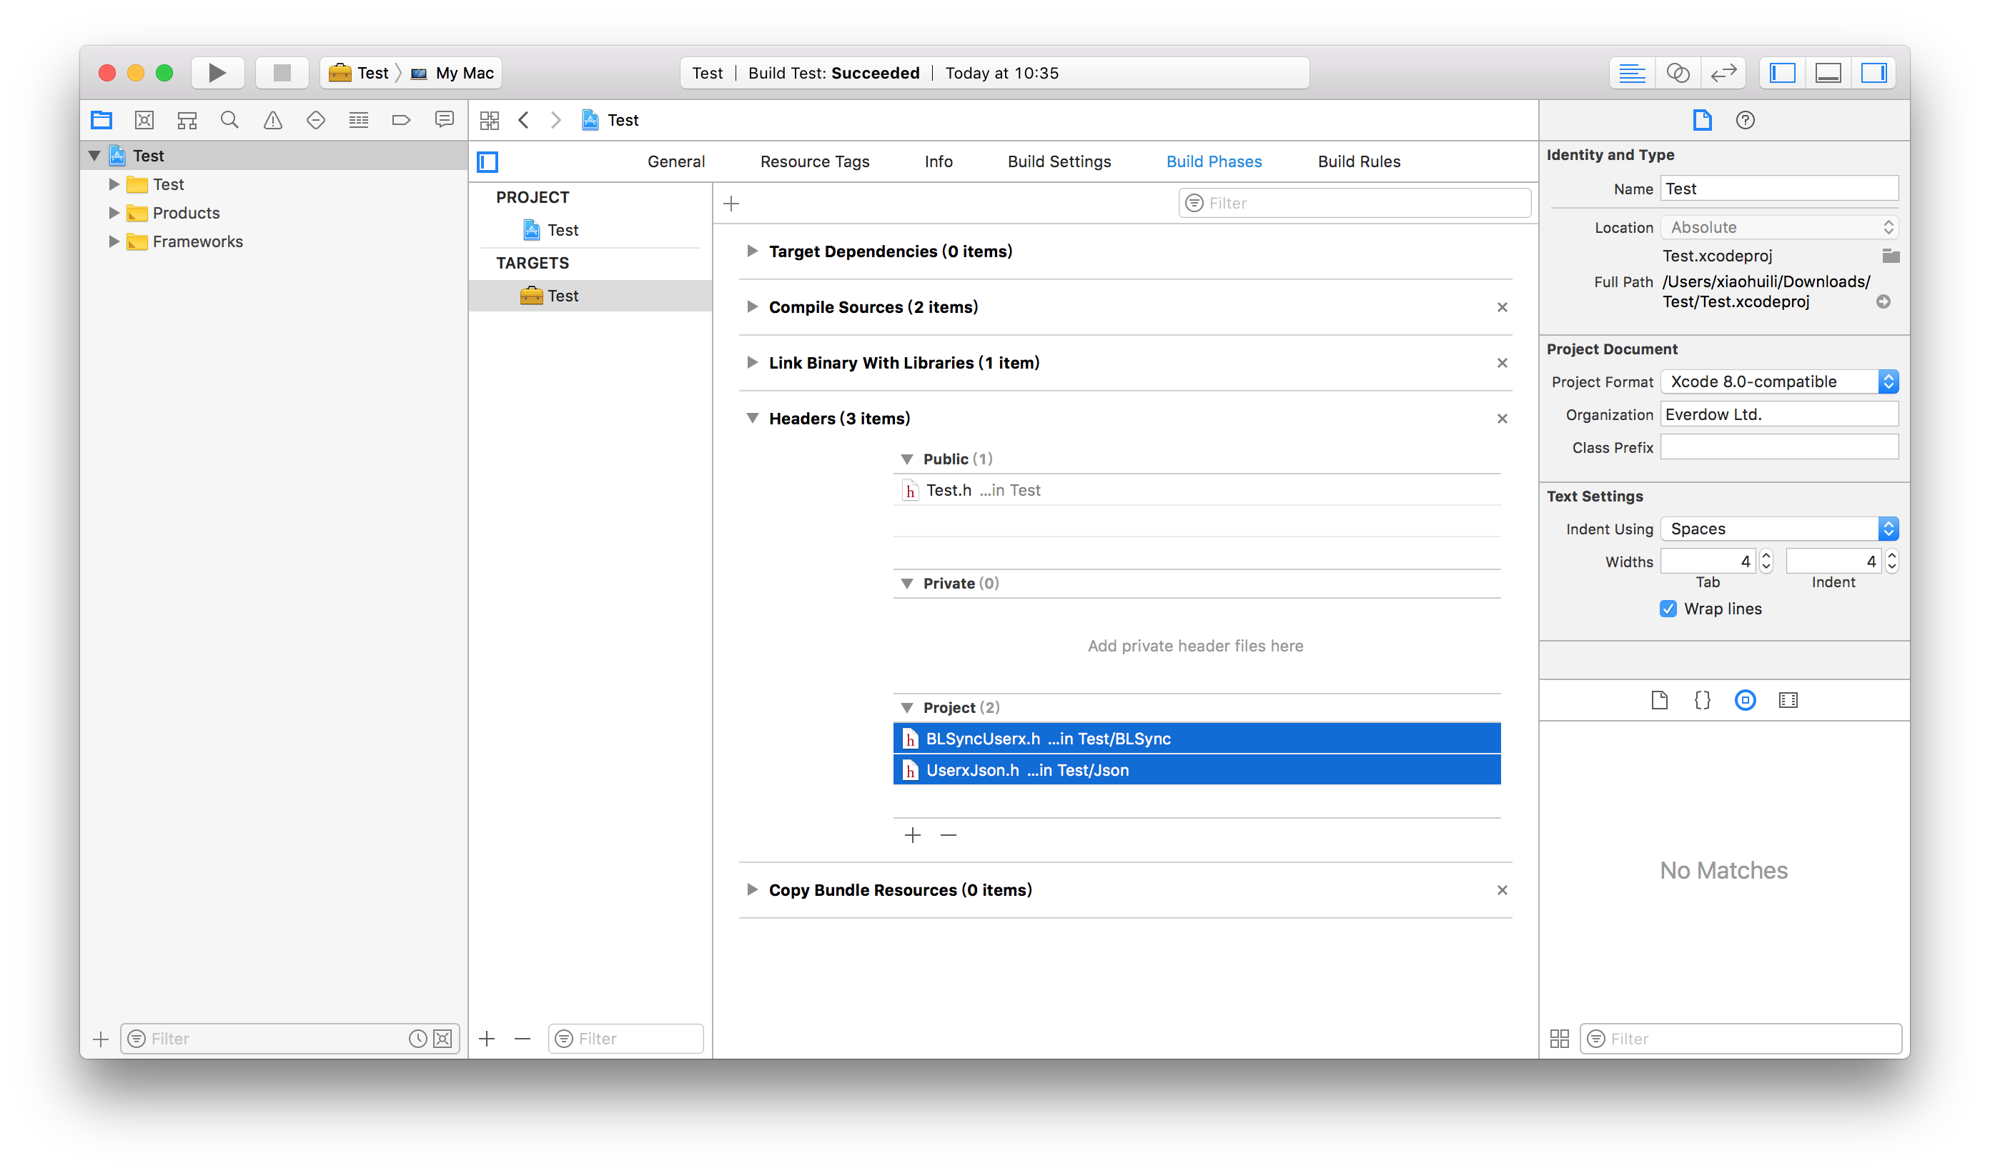The height and width of the screenshot is (1173, 1990).
Task: Expand the Products folder
Action: click(x=114, y=213)
